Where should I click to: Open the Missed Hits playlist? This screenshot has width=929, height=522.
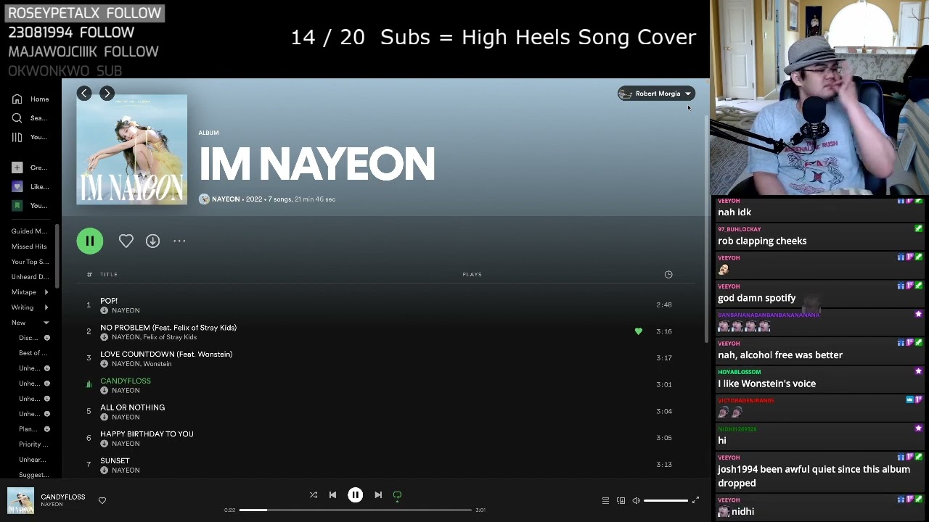[29, 246]
